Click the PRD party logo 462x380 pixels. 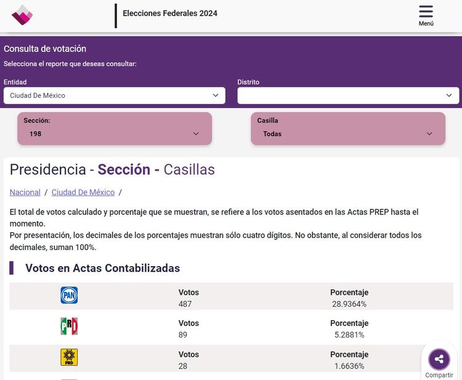(69, 357)
